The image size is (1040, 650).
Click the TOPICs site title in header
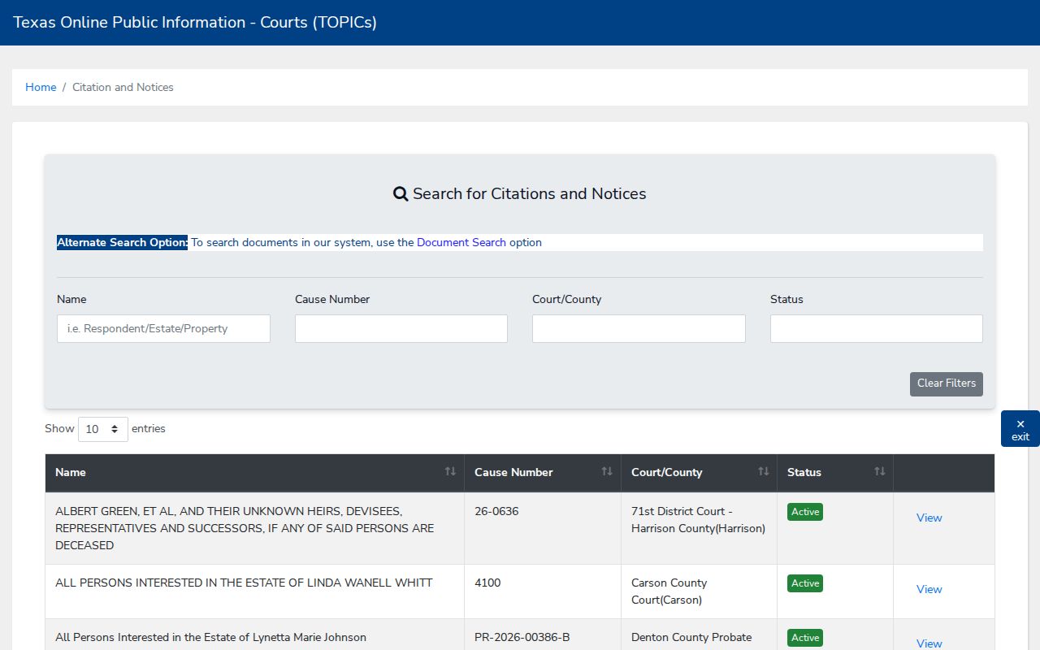(x=195, y=22)
